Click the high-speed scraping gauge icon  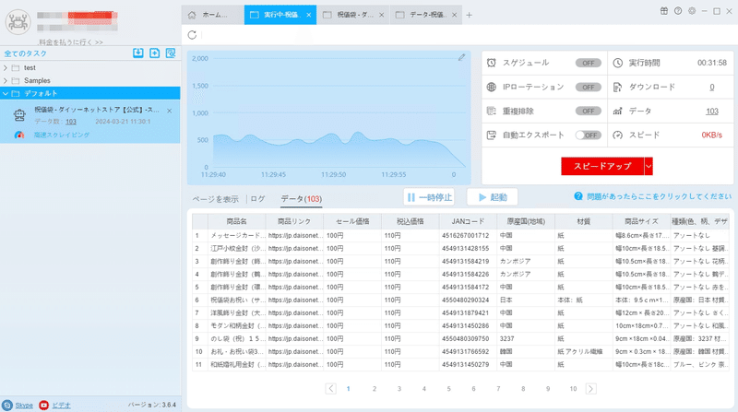tap(19, 135)
